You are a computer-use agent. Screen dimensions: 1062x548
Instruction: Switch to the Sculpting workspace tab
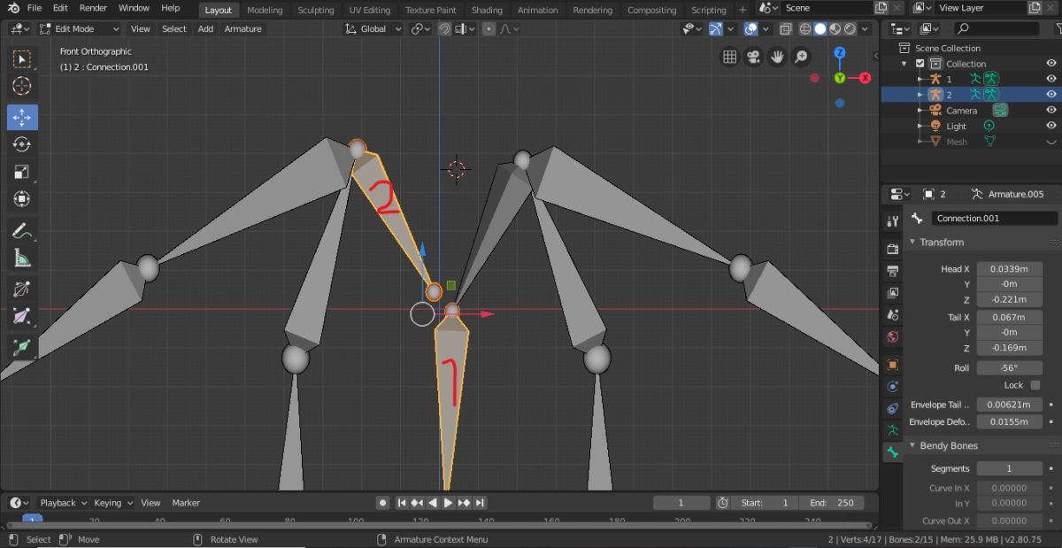pos(315,10)
